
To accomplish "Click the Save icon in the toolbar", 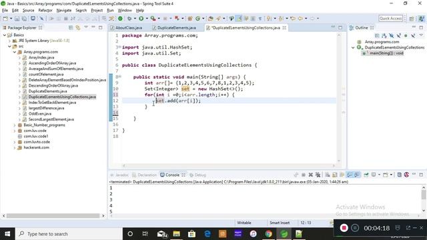I will (17, 19).
